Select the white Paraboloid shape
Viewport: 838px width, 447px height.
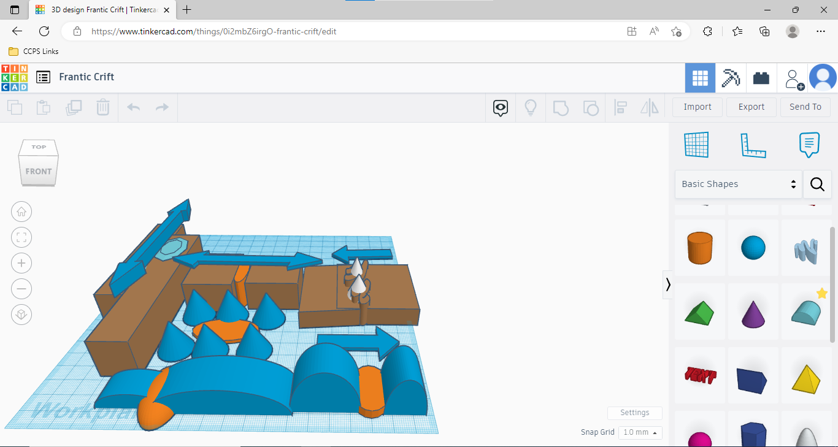807,429
